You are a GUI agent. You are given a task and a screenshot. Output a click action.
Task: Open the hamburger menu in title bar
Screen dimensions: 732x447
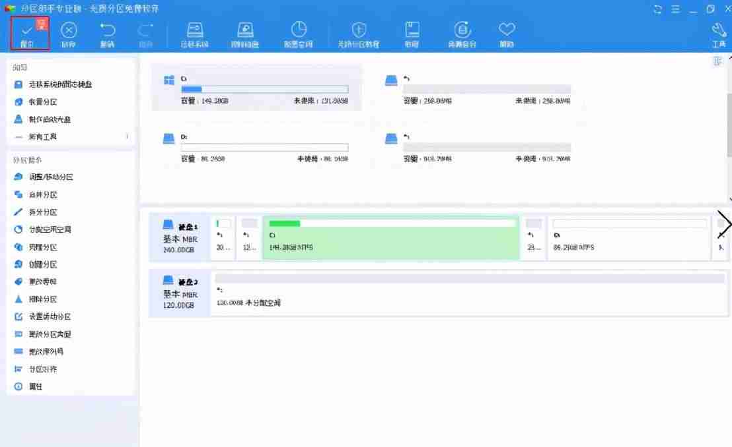click(x=675, y=9)
